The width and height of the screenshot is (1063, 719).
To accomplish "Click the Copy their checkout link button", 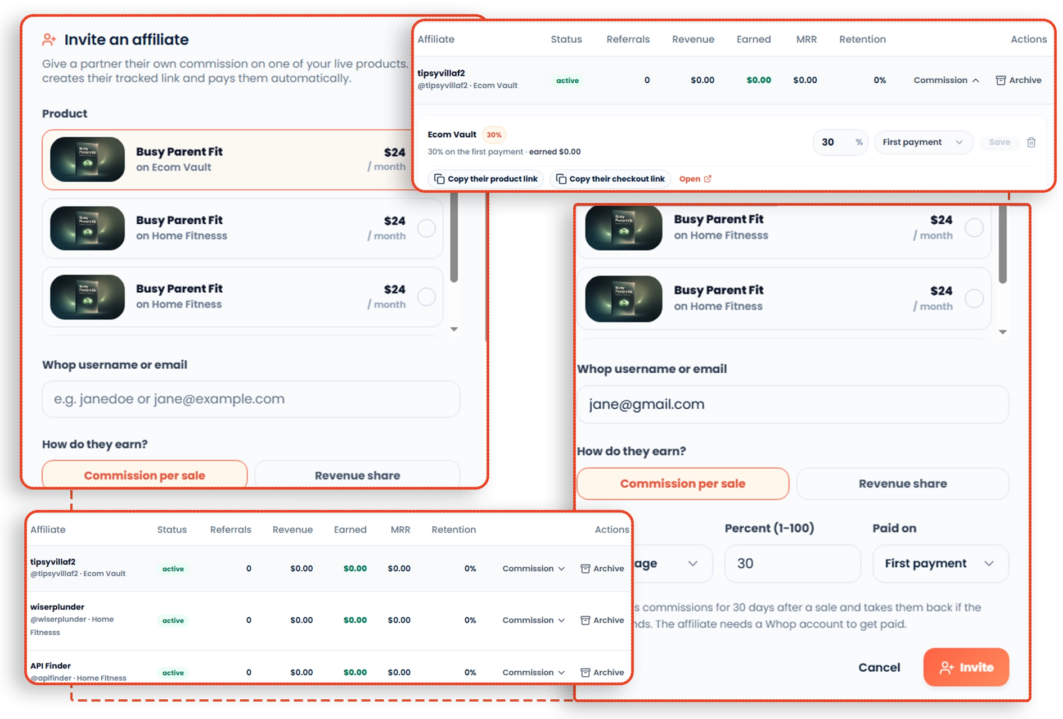I will 610,179.
